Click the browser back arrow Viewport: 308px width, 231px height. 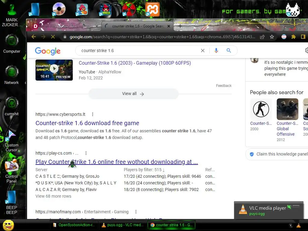[x=34, y=37]
